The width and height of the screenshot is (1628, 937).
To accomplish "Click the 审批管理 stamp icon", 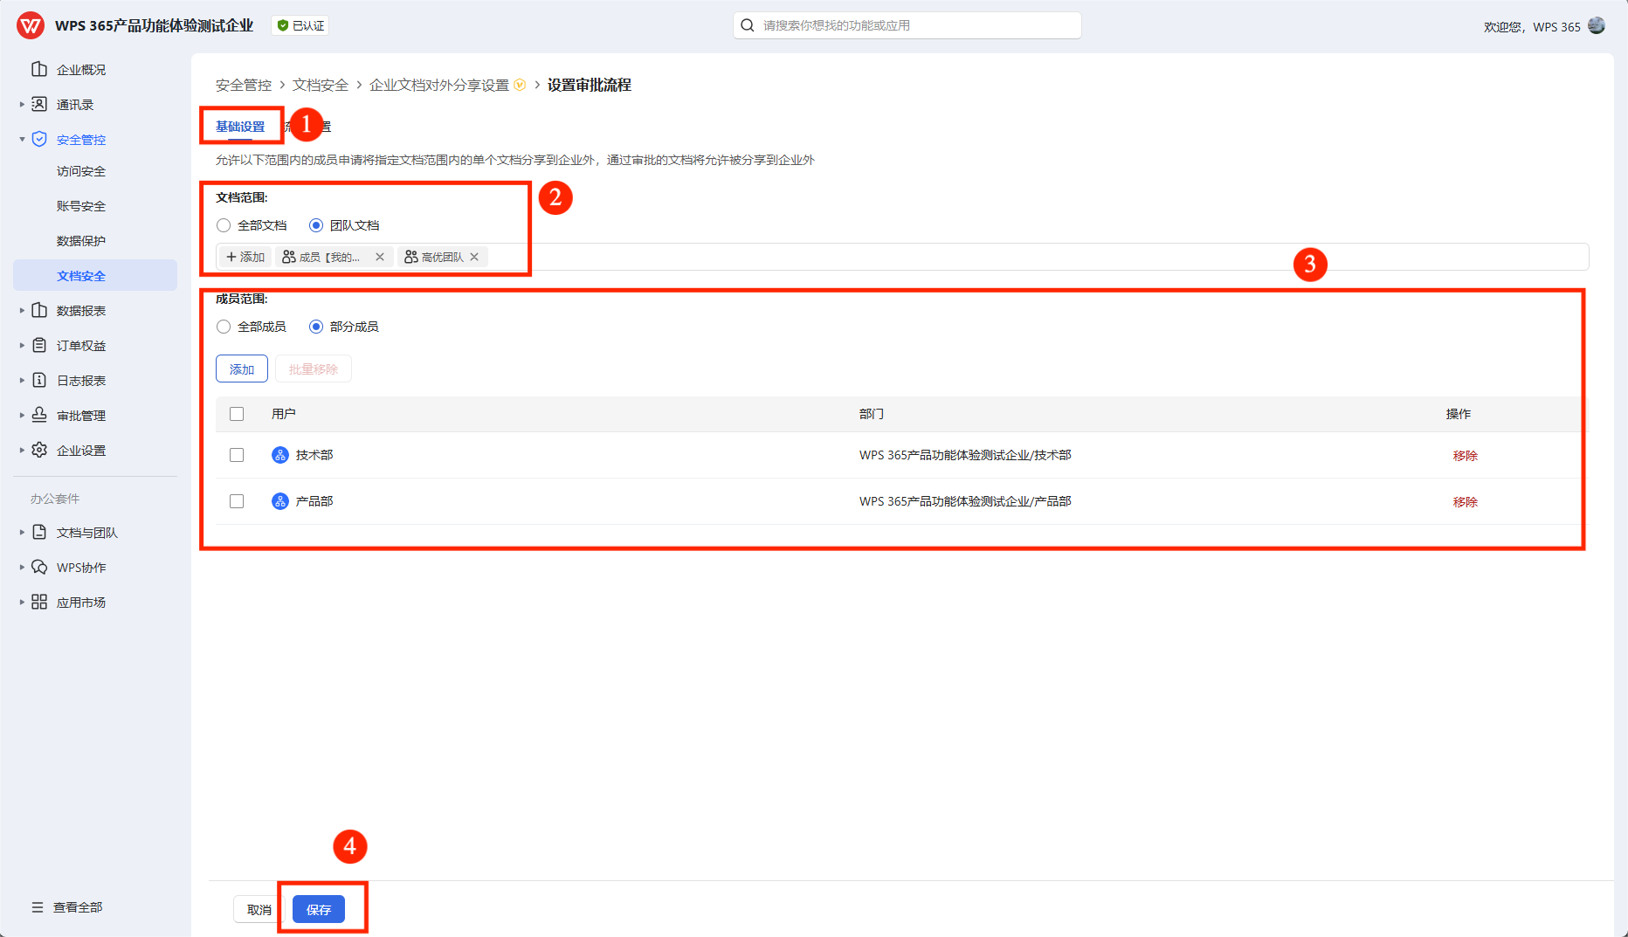I will [x=39, y=415].
